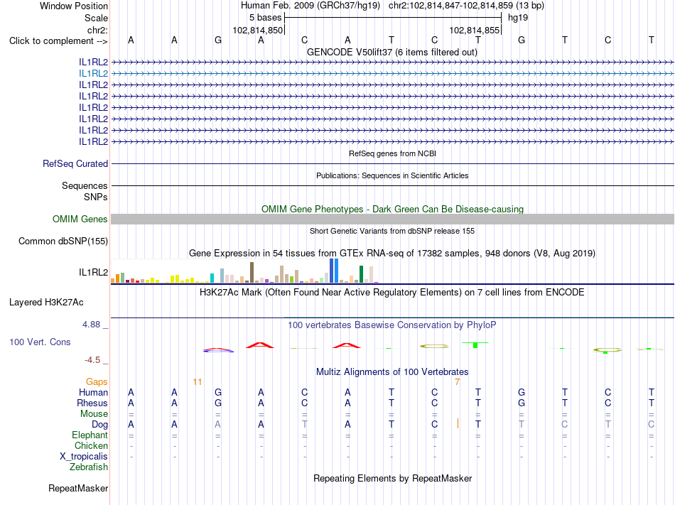Select the Rhesus alignment row label
Screen dimensions: 675x505
tap(92, 403)
